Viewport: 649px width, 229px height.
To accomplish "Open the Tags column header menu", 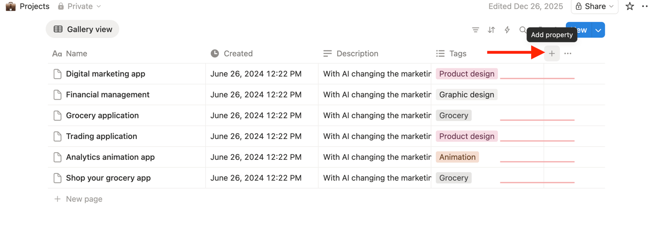I will point(457,54).
